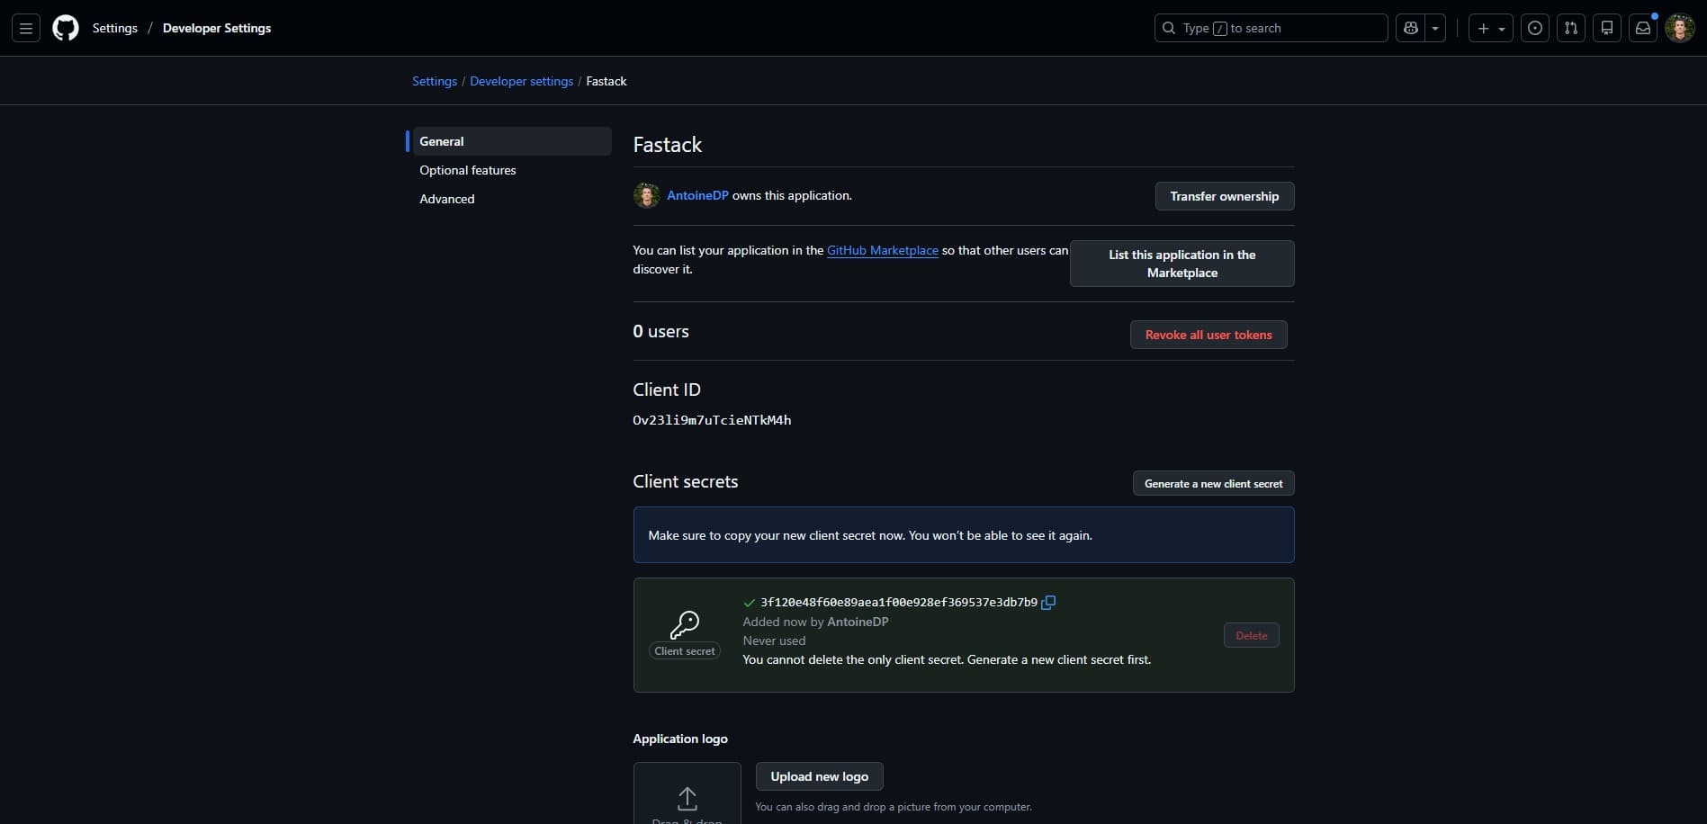Click the logo drag & drop upload area

point(687,793)
